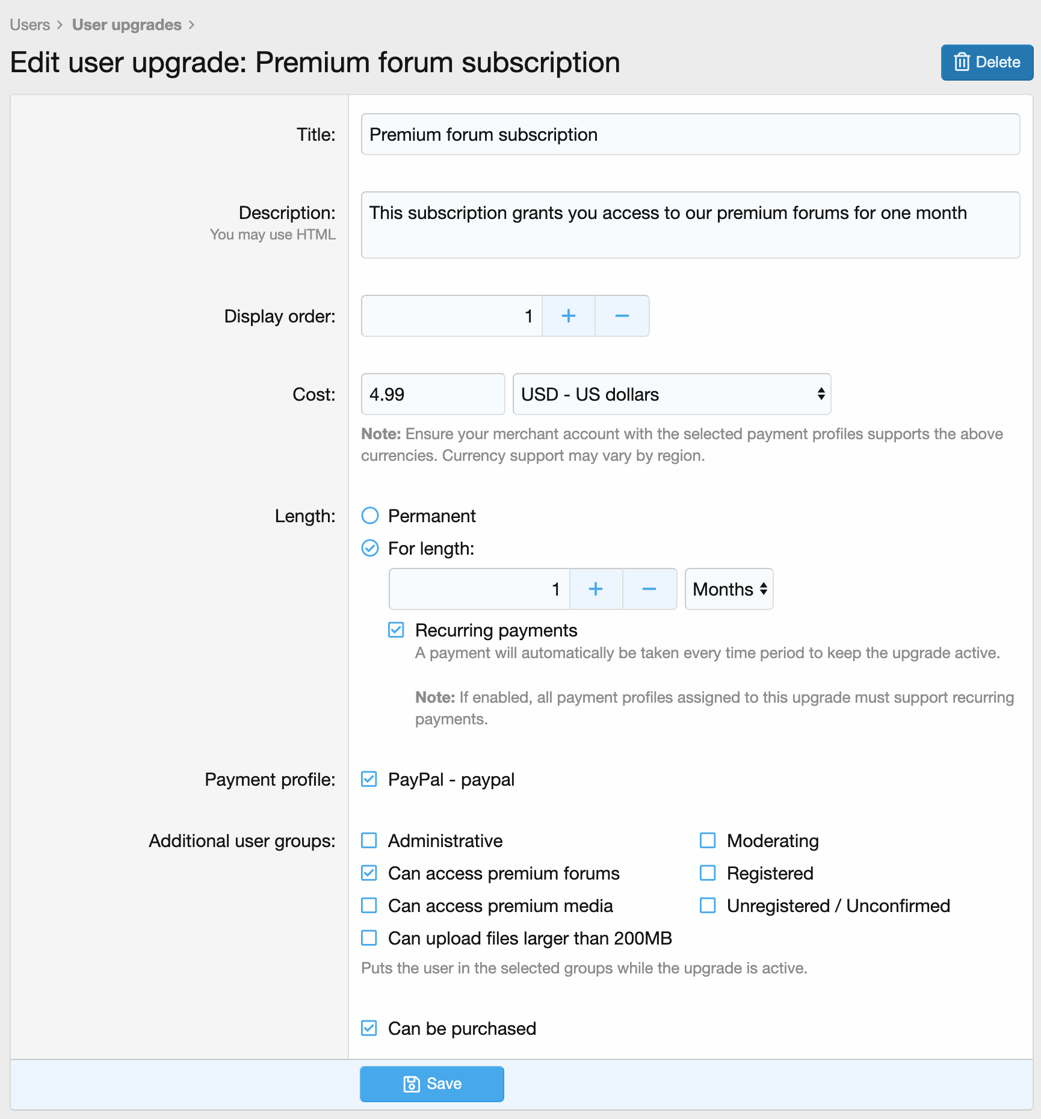This screenshot has height=1119, width=1041.
Task: Select the Permanent length option
Action: pos(370,516)
